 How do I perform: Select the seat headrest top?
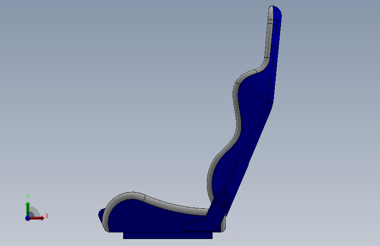[275, 13]
